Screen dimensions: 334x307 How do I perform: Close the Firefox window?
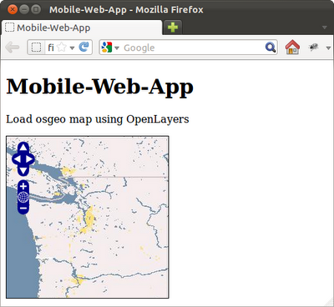pos(13,10)
